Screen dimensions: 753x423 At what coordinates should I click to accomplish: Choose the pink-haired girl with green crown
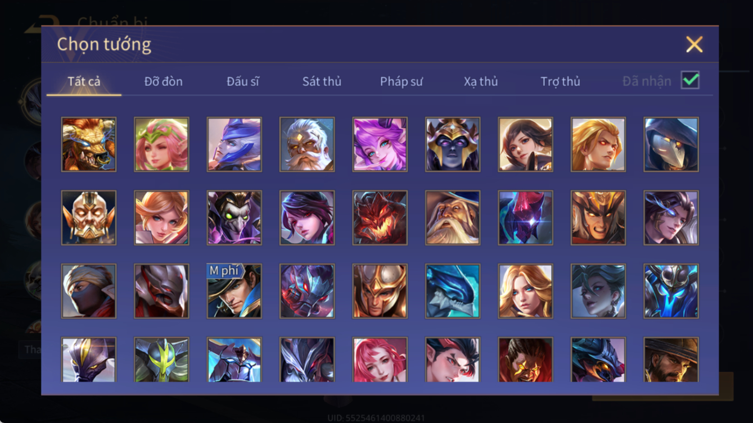tap(161, 144)
